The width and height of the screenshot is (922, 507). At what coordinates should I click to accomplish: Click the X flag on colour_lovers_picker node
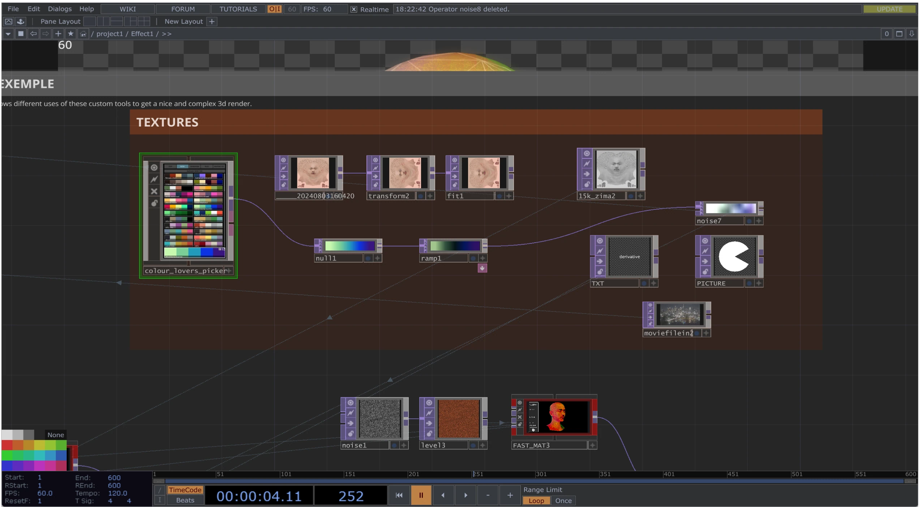click(154, 191)
